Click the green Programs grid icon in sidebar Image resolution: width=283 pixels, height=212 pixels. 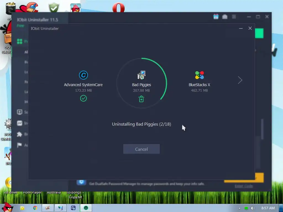[20, 41]
